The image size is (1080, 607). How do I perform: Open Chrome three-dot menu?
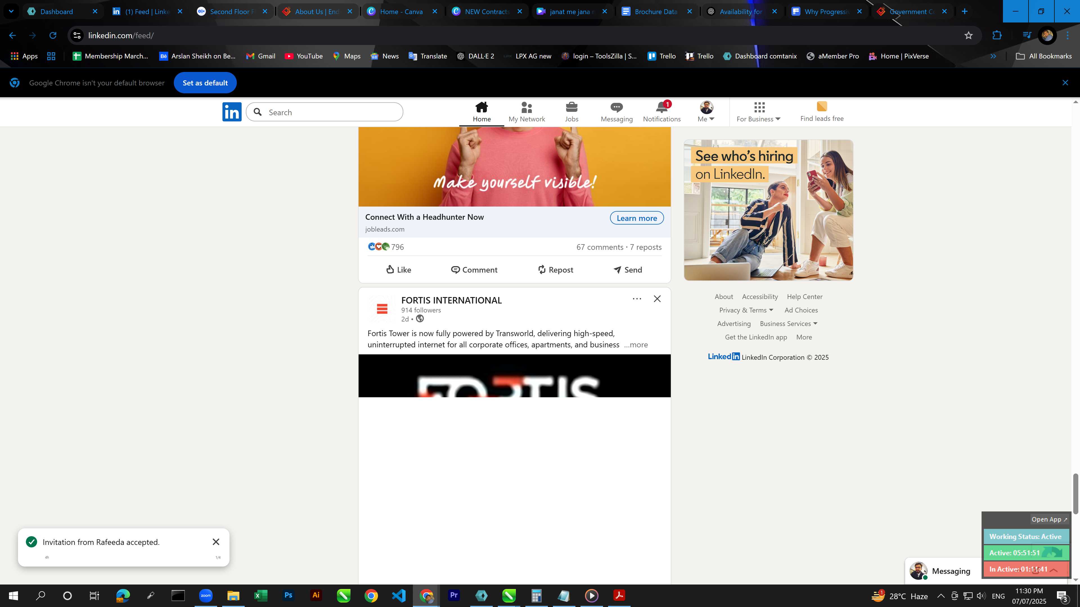coord(1067,36)
